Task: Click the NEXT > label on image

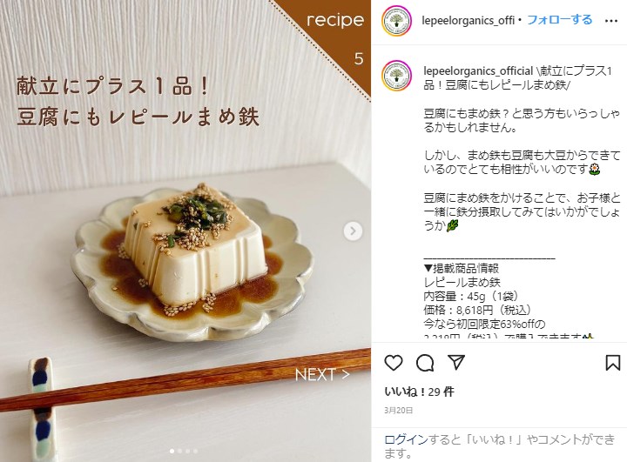Action: (x=322, y=374)
